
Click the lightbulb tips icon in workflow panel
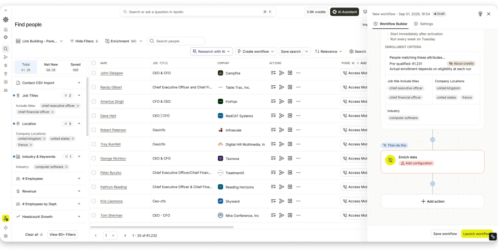tap(480, 14)
